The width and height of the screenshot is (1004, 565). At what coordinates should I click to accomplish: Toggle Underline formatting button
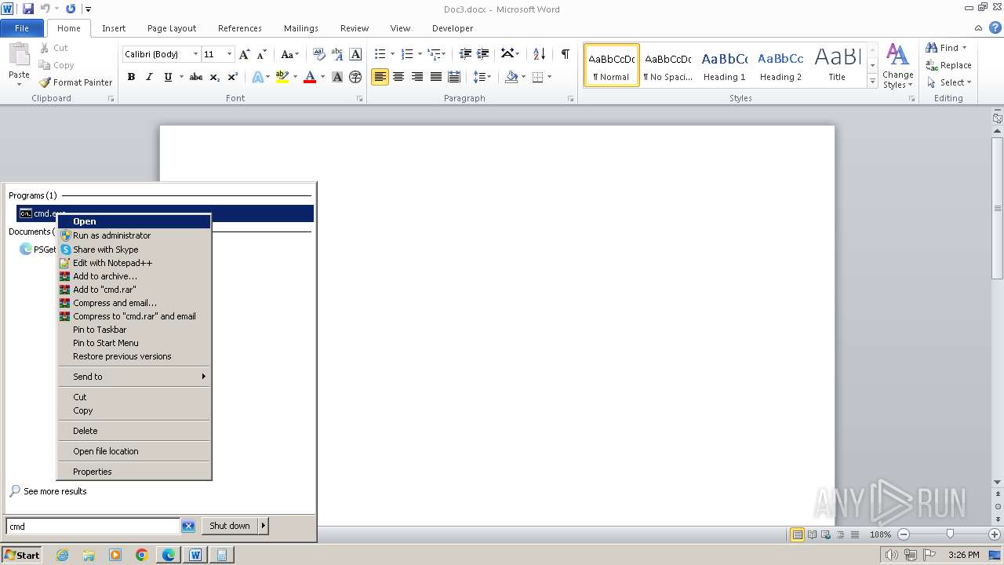(168, 77)
